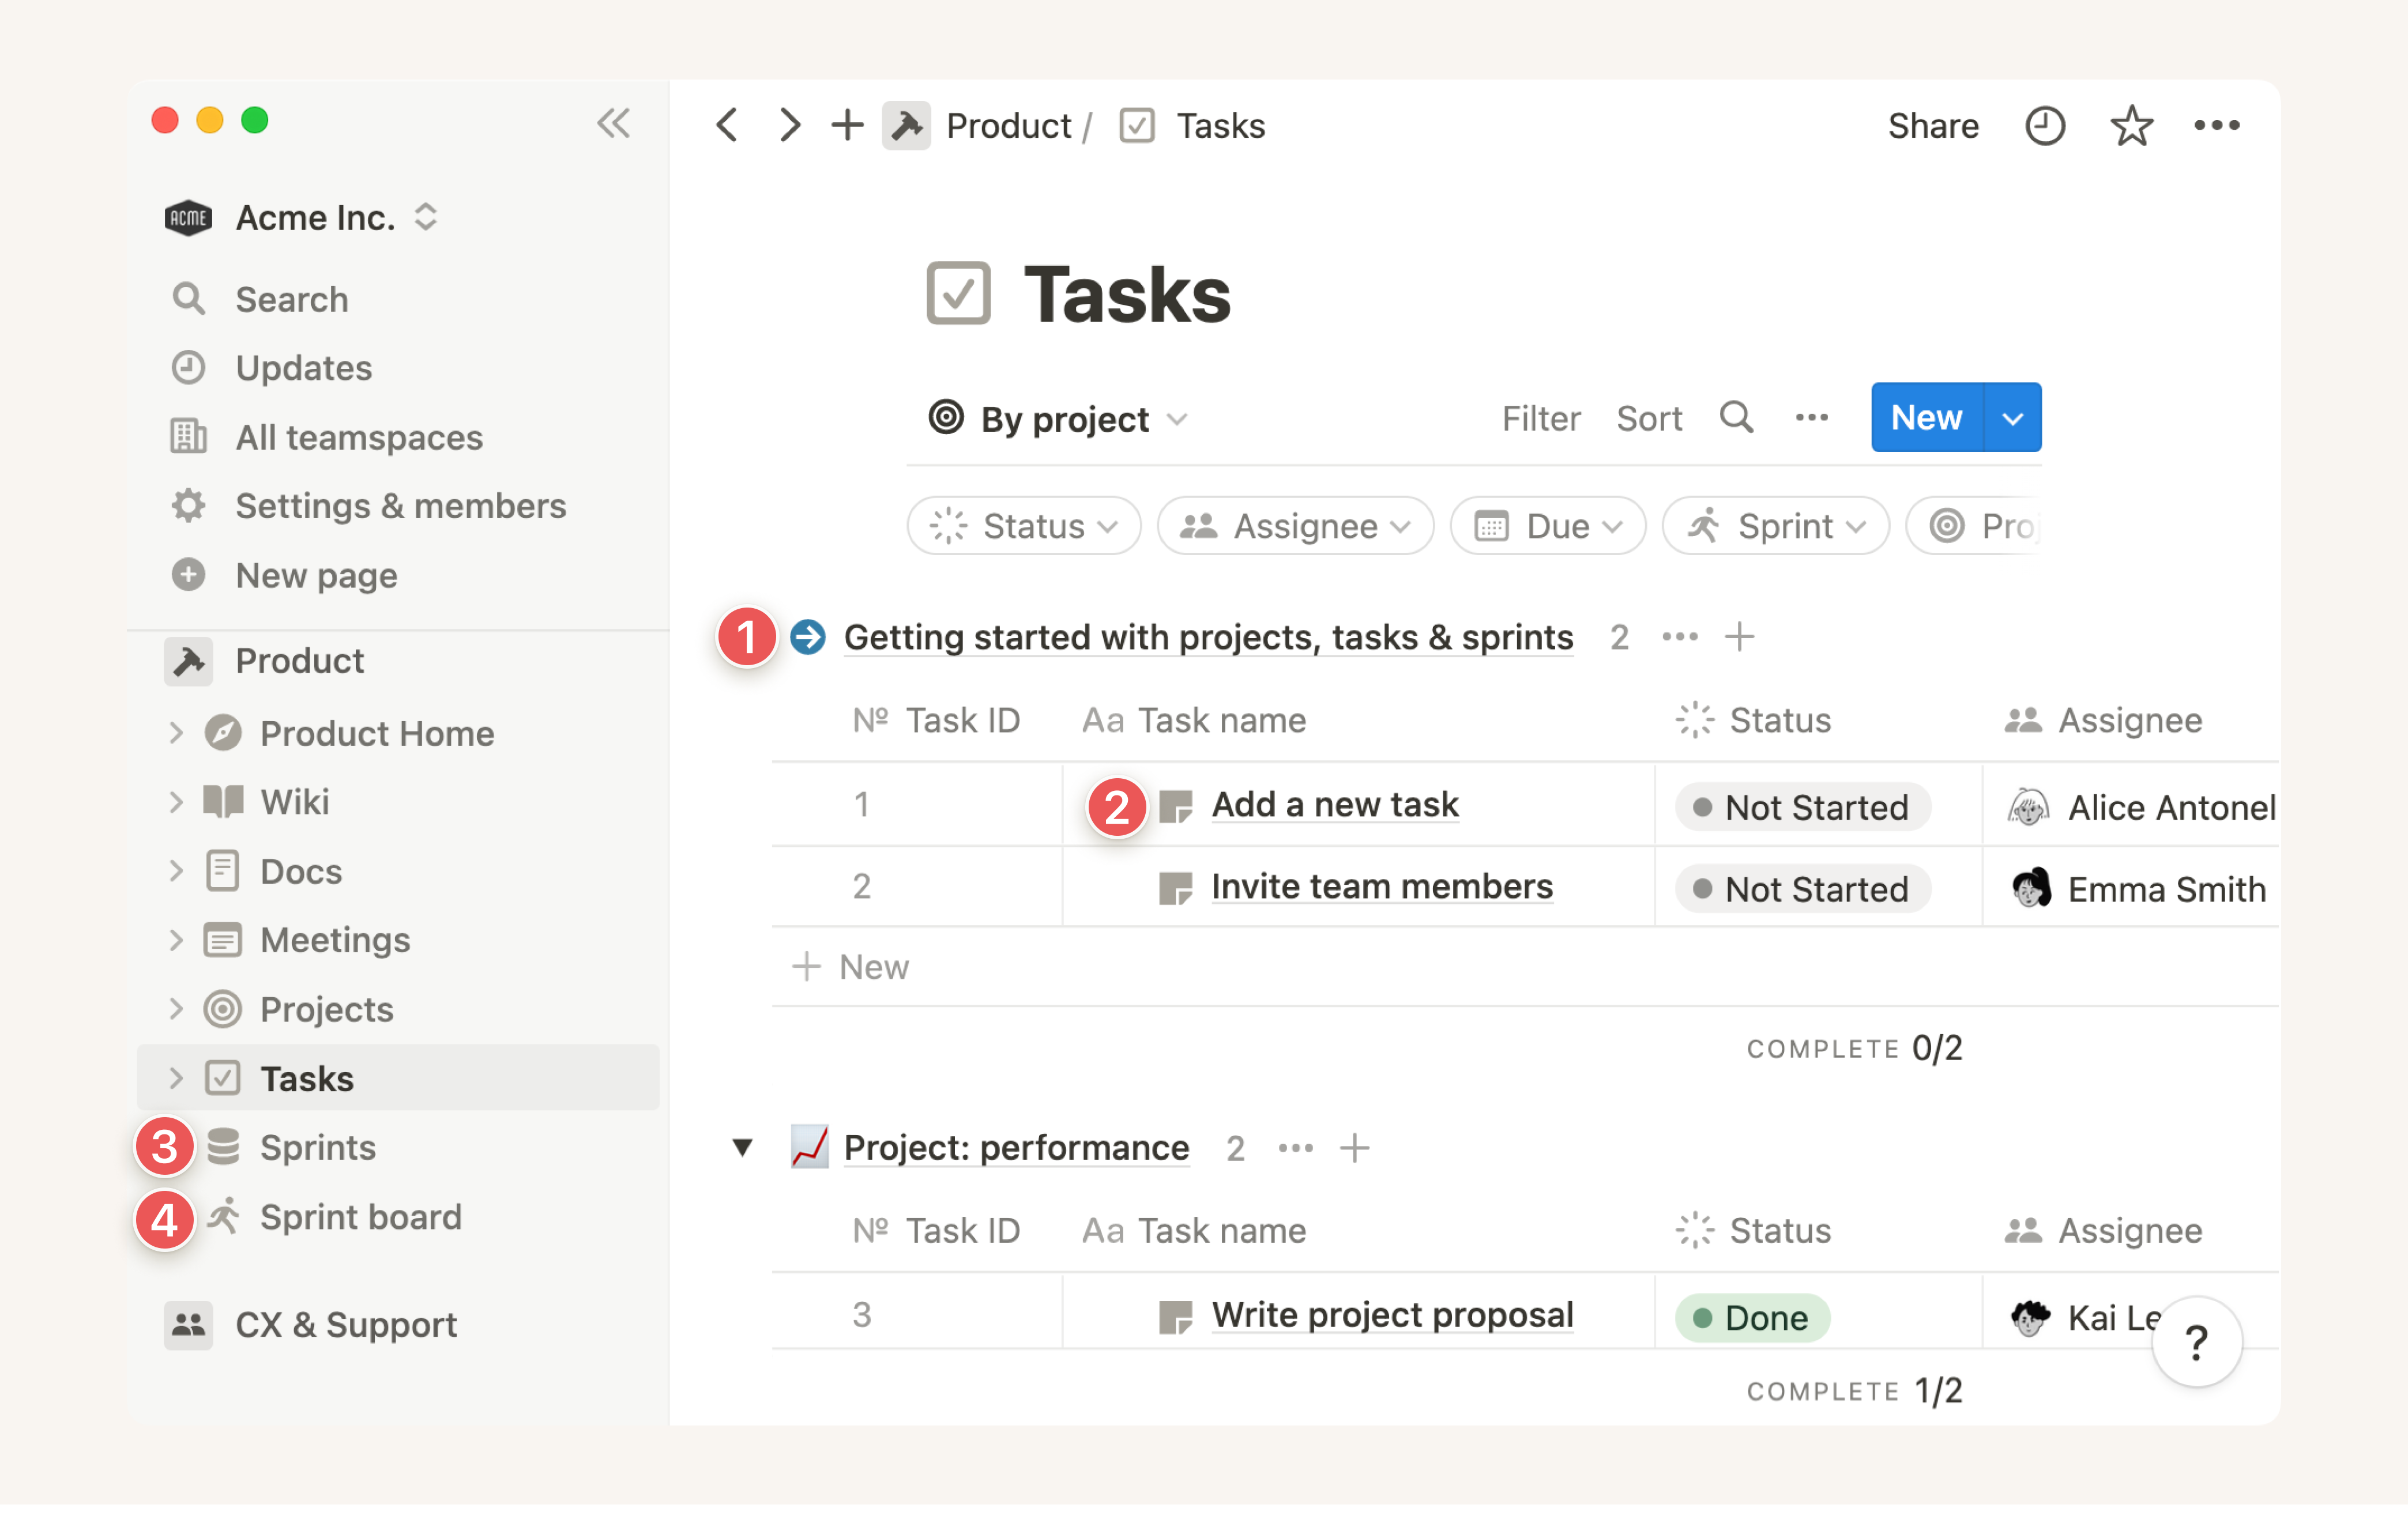Go back with the left arrow
Screen dimensions: 2408x1531
click(727, 126)
